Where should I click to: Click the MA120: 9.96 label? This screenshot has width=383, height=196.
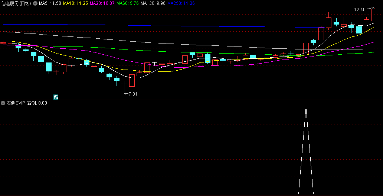click(x=153, y=3)
